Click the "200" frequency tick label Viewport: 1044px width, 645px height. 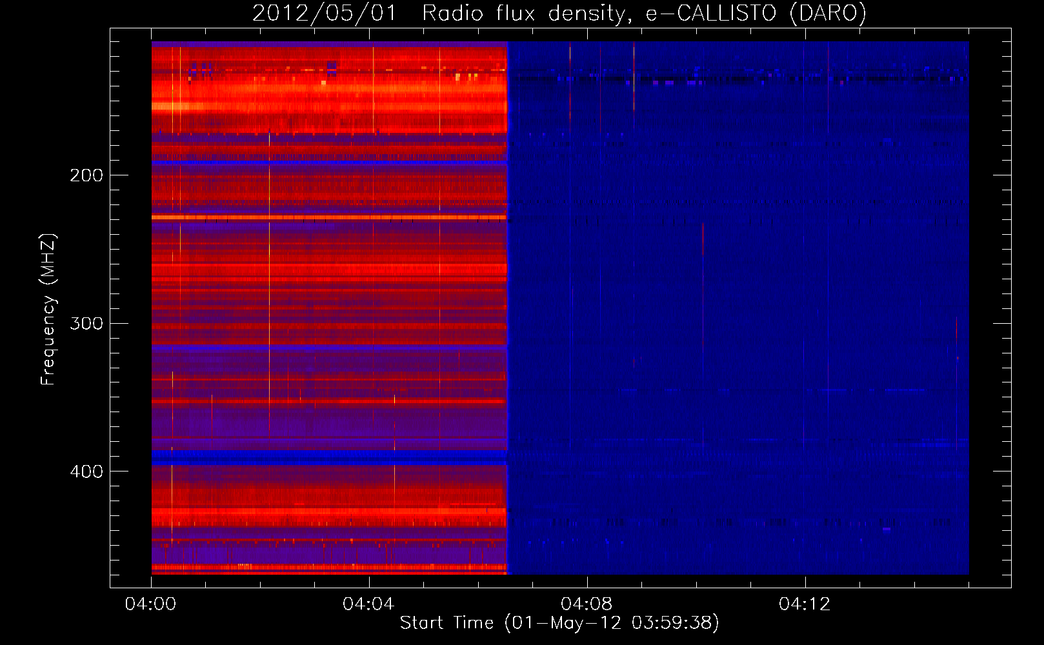point(86,175)
